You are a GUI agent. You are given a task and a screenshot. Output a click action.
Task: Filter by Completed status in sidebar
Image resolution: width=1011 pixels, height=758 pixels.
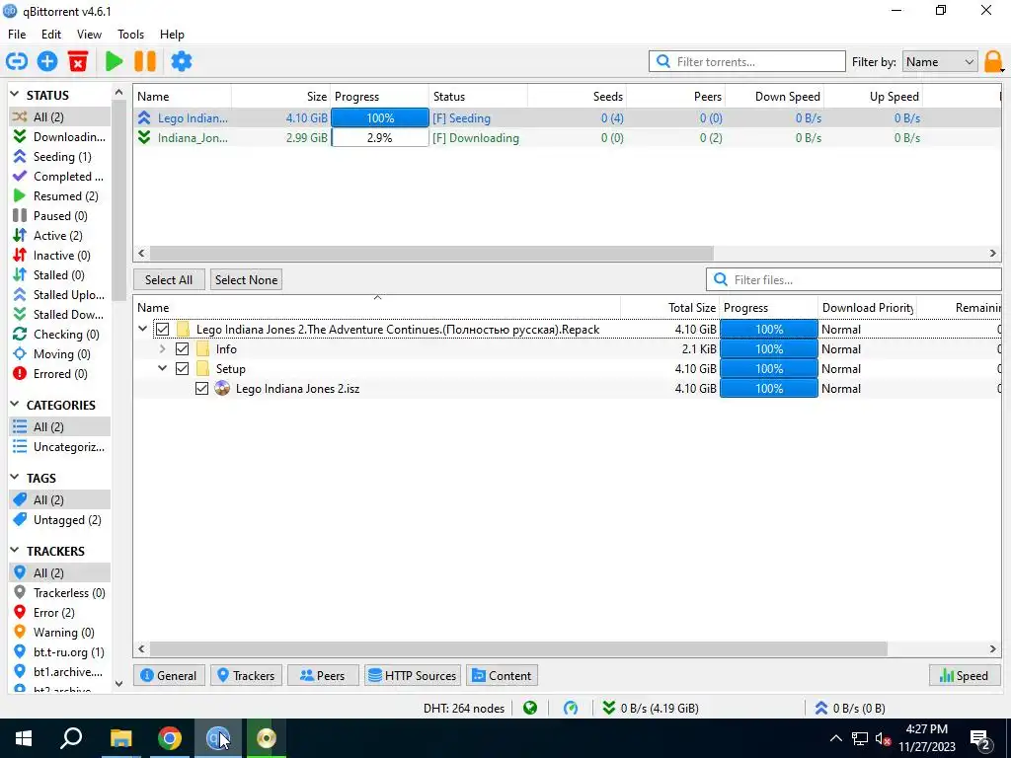tap(59, 177)
